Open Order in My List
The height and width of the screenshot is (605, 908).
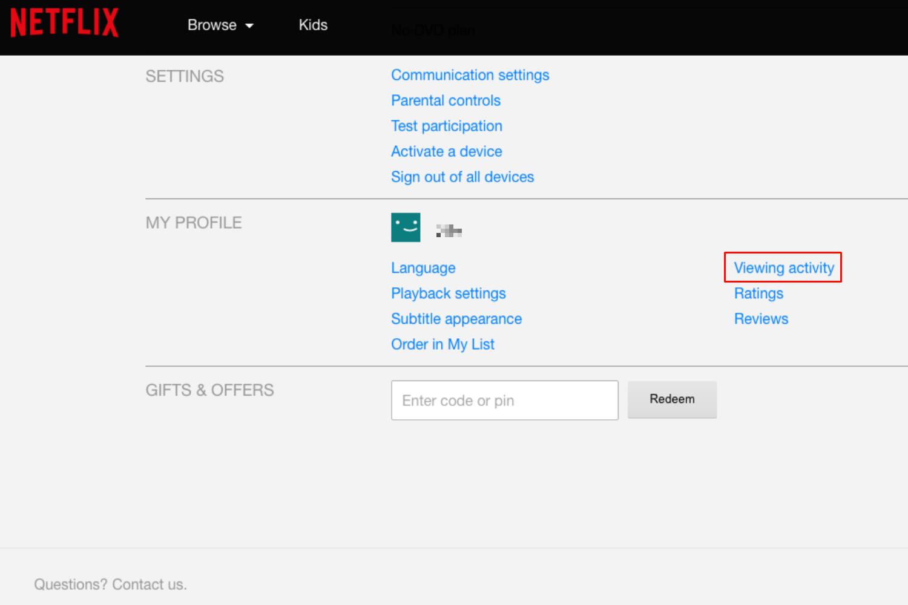(442, 344)
